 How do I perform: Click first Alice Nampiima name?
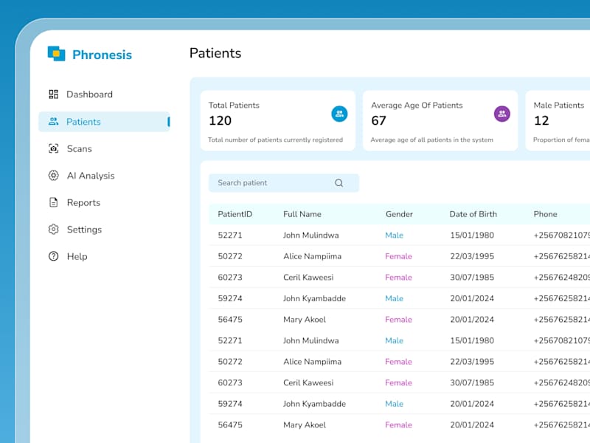coord(312,256)
